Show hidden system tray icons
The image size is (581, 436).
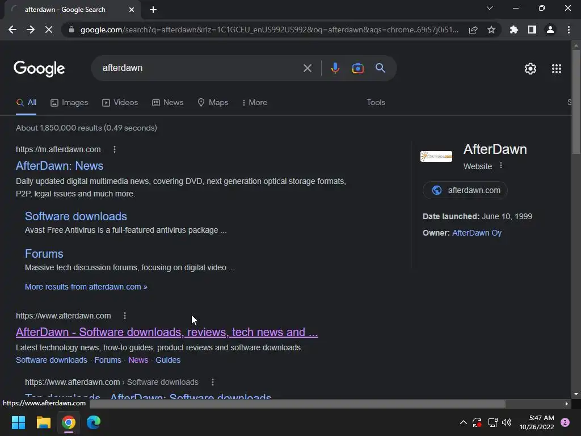click(463, 422)
